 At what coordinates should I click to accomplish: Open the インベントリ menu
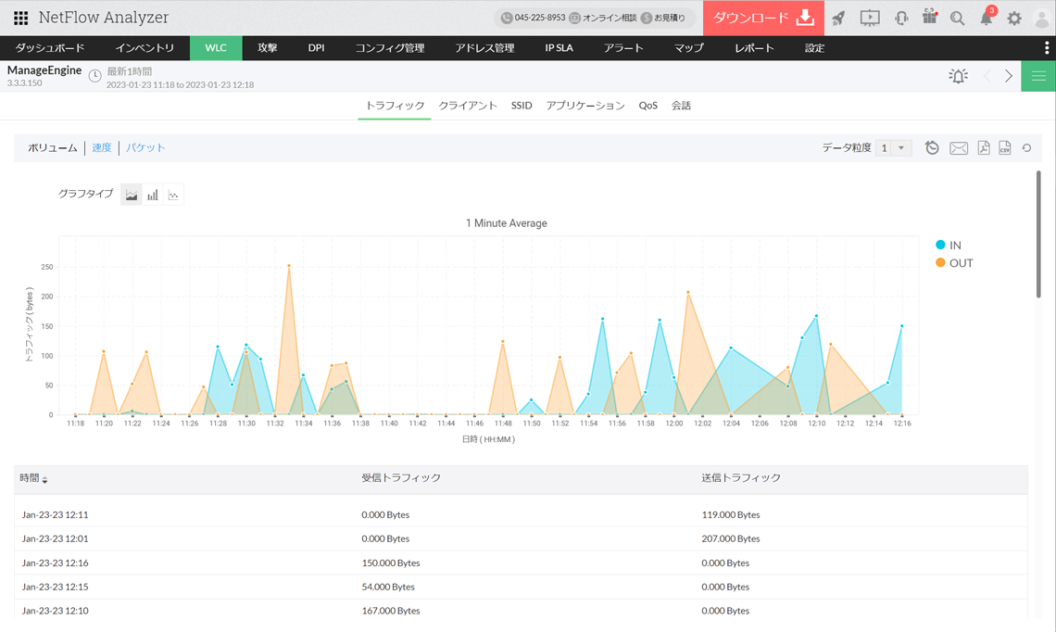point(145,48)
